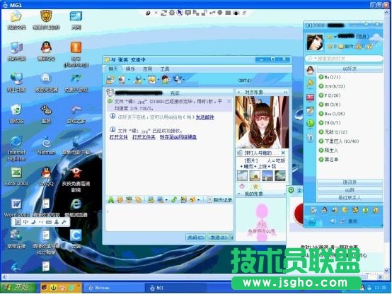Open 聊天记录 chat history

[x=220, y=199]
